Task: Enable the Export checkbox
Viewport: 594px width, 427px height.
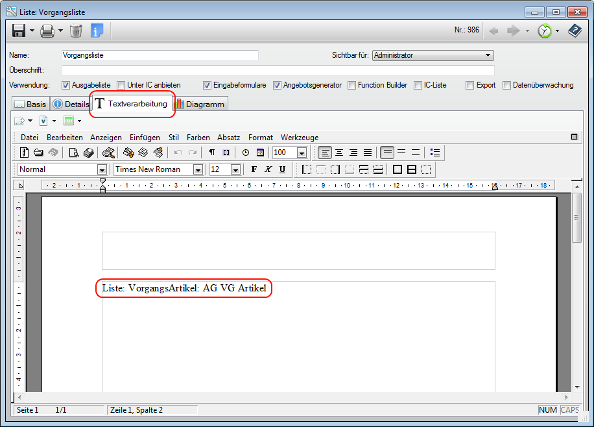Action: point(469,85)
